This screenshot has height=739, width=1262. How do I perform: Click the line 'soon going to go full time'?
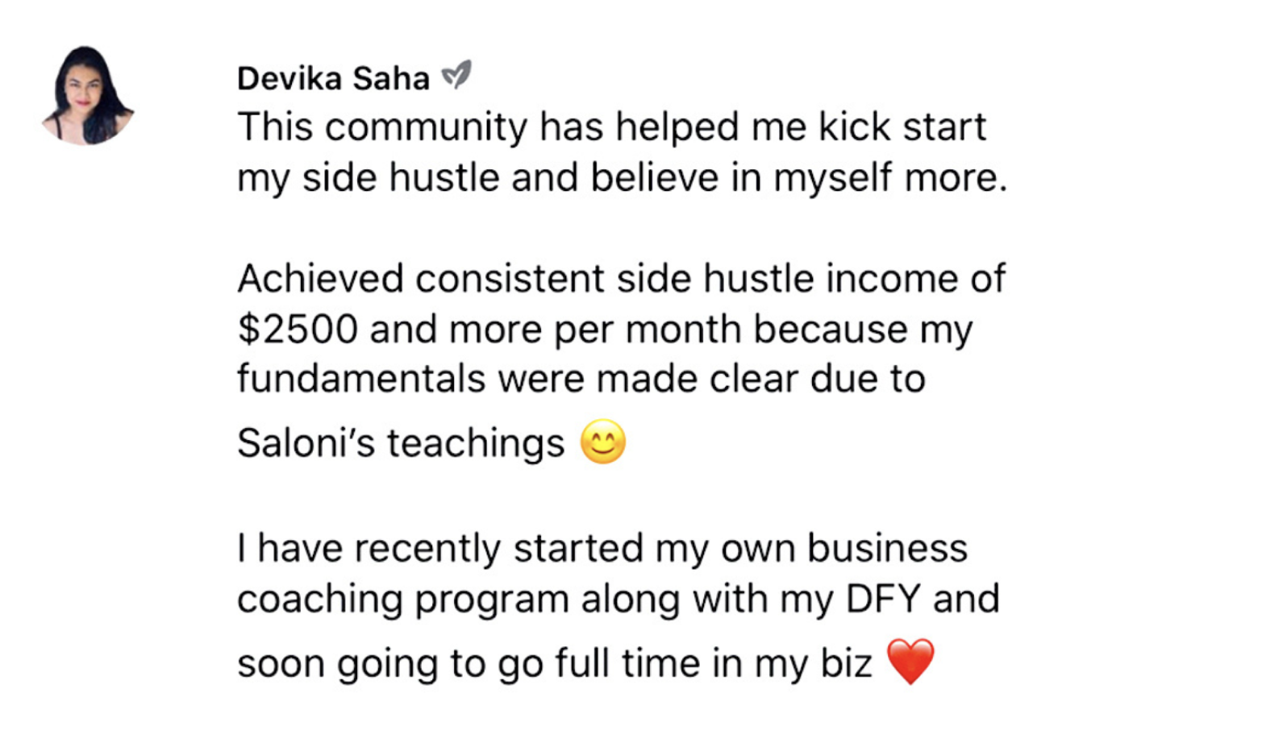pyautogui.click(x=555, y=664)
